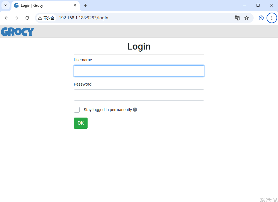This screenshot has width=278, height=202.
Task: Click into the Password field
Action: click(139, 95)
